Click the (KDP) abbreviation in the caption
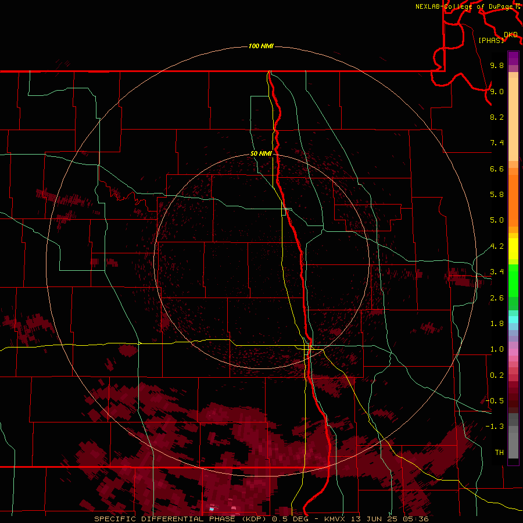 coord(255,519)
